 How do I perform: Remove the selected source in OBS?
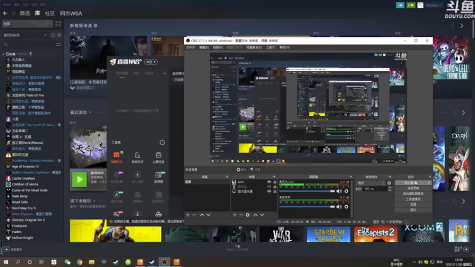click(x=241, y=215)
